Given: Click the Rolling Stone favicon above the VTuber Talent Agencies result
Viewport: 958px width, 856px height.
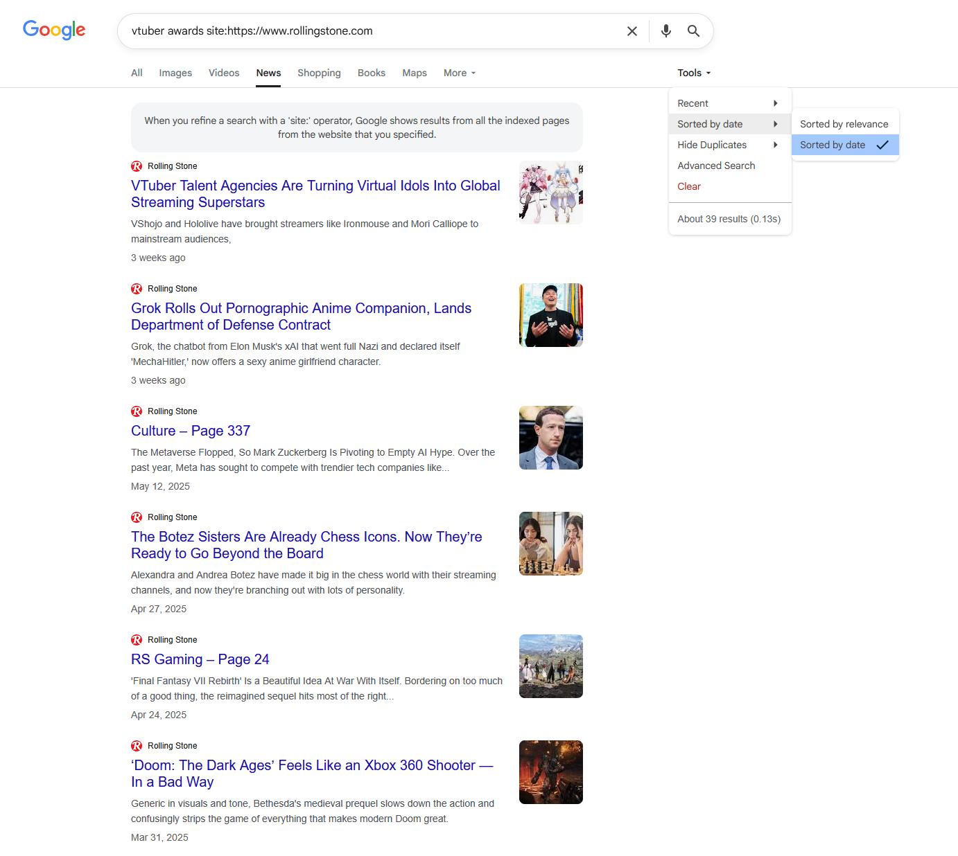Looking at the screenshot, I should pos(137,166).
